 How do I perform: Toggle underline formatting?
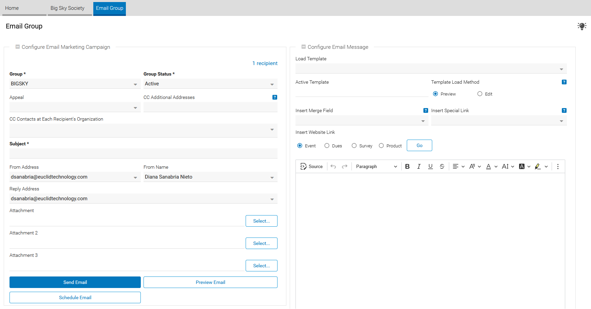point(431,166)
